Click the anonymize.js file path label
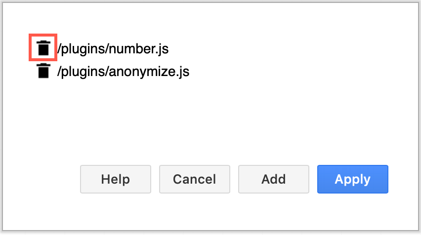 (123, 72)
